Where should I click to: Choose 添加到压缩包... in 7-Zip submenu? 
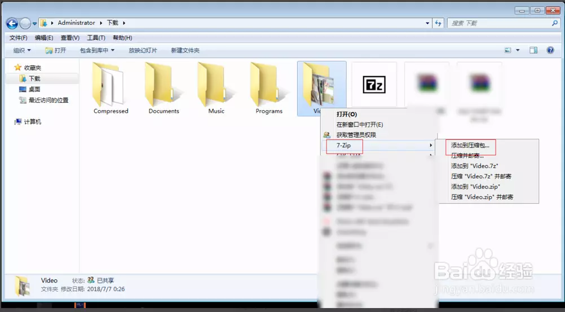click(x=470, y=146)
